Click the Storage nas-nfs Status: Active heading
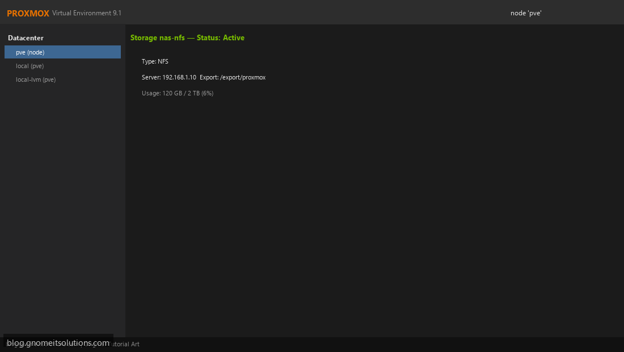Viewport: 624px width, 352px height. tap(187, 38)
